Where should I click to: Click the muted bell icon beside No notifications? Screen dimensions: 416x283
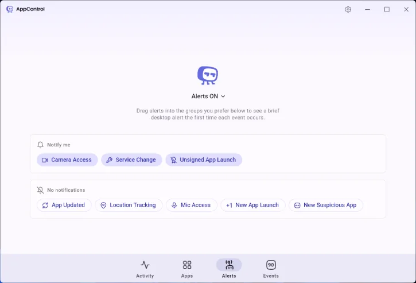coord(40,190)
